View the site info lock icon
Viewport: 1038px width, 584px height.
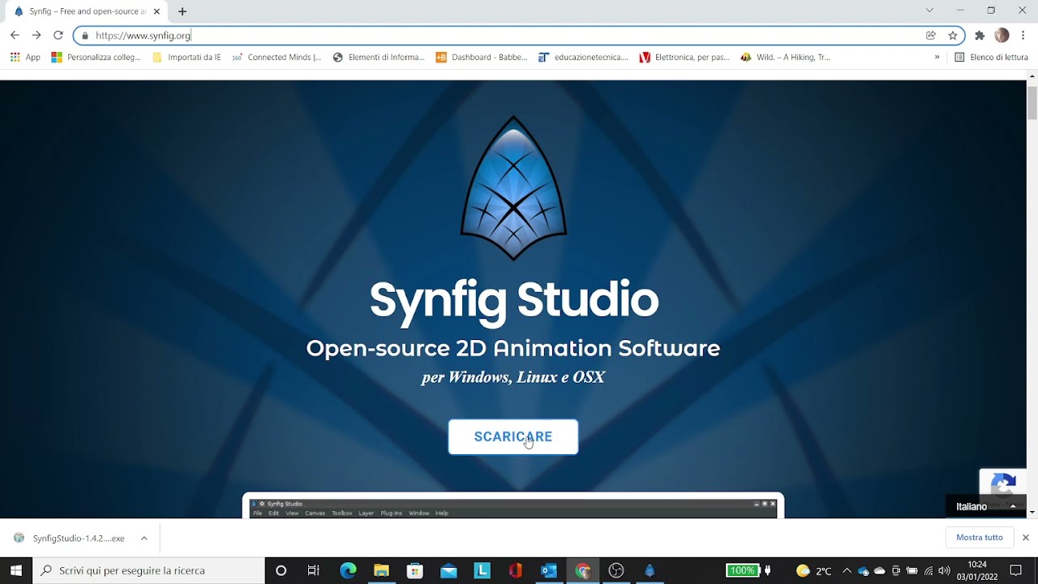click(x=85, y=36)
